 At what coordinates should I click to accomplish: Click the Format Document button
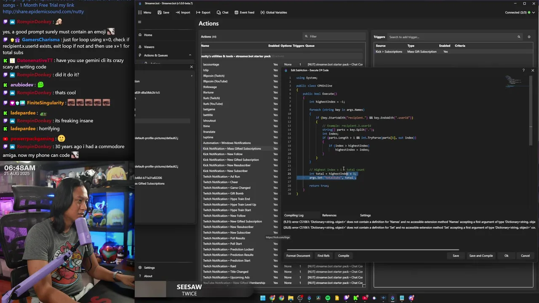[x=298, y=256]
